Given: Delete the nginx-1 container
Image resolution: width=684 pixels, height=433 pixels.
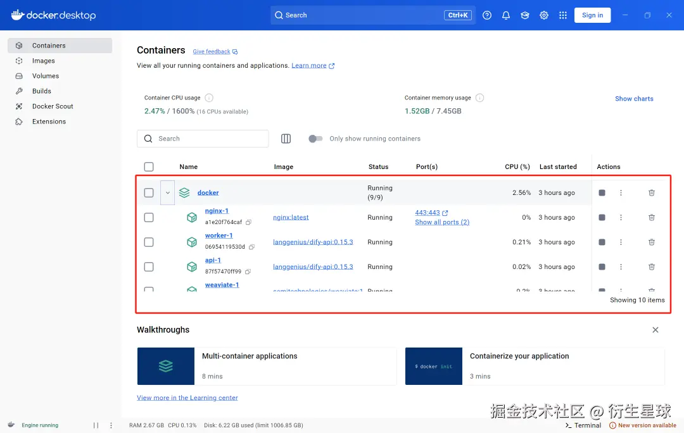Looking at the screenshot, I should point(651,217).
